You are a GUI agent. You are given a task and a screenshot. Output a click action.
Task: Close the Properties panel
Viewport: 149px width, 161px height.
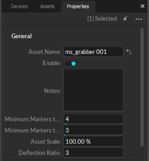point(143,6)
